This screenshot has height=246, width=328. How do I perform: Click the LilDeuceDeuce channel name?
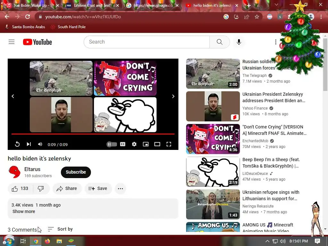point(255,173)
